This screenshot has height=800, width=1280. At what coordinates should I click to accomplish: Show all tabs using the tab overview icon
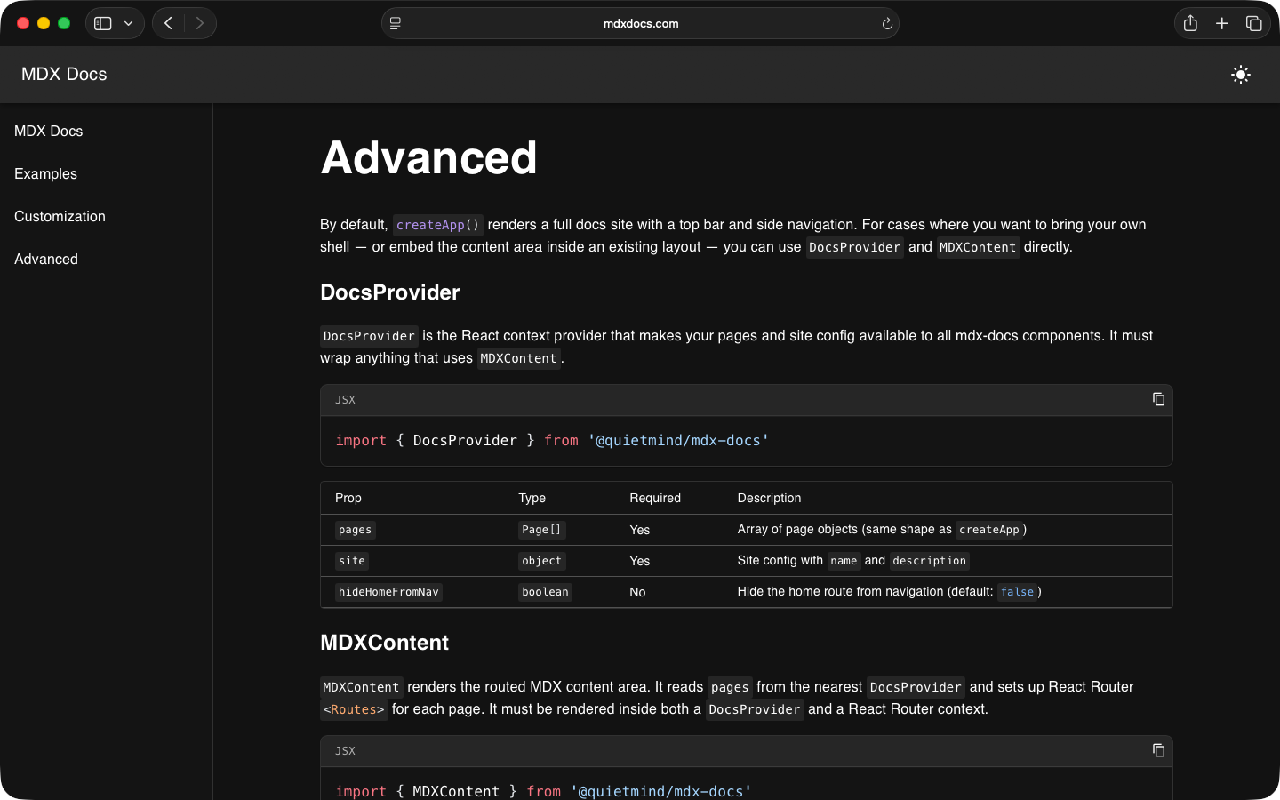point(1254,23)
